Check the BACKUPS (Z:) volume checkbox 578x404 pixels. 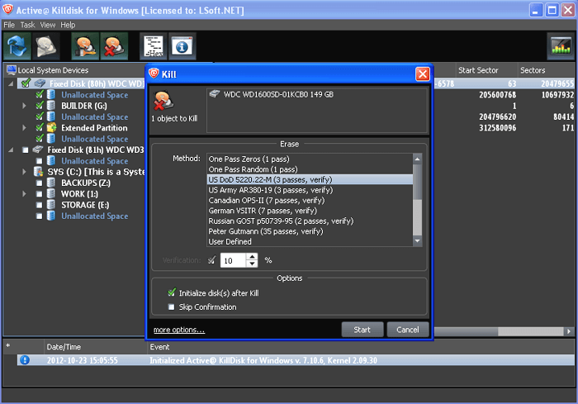pos(40,183)
